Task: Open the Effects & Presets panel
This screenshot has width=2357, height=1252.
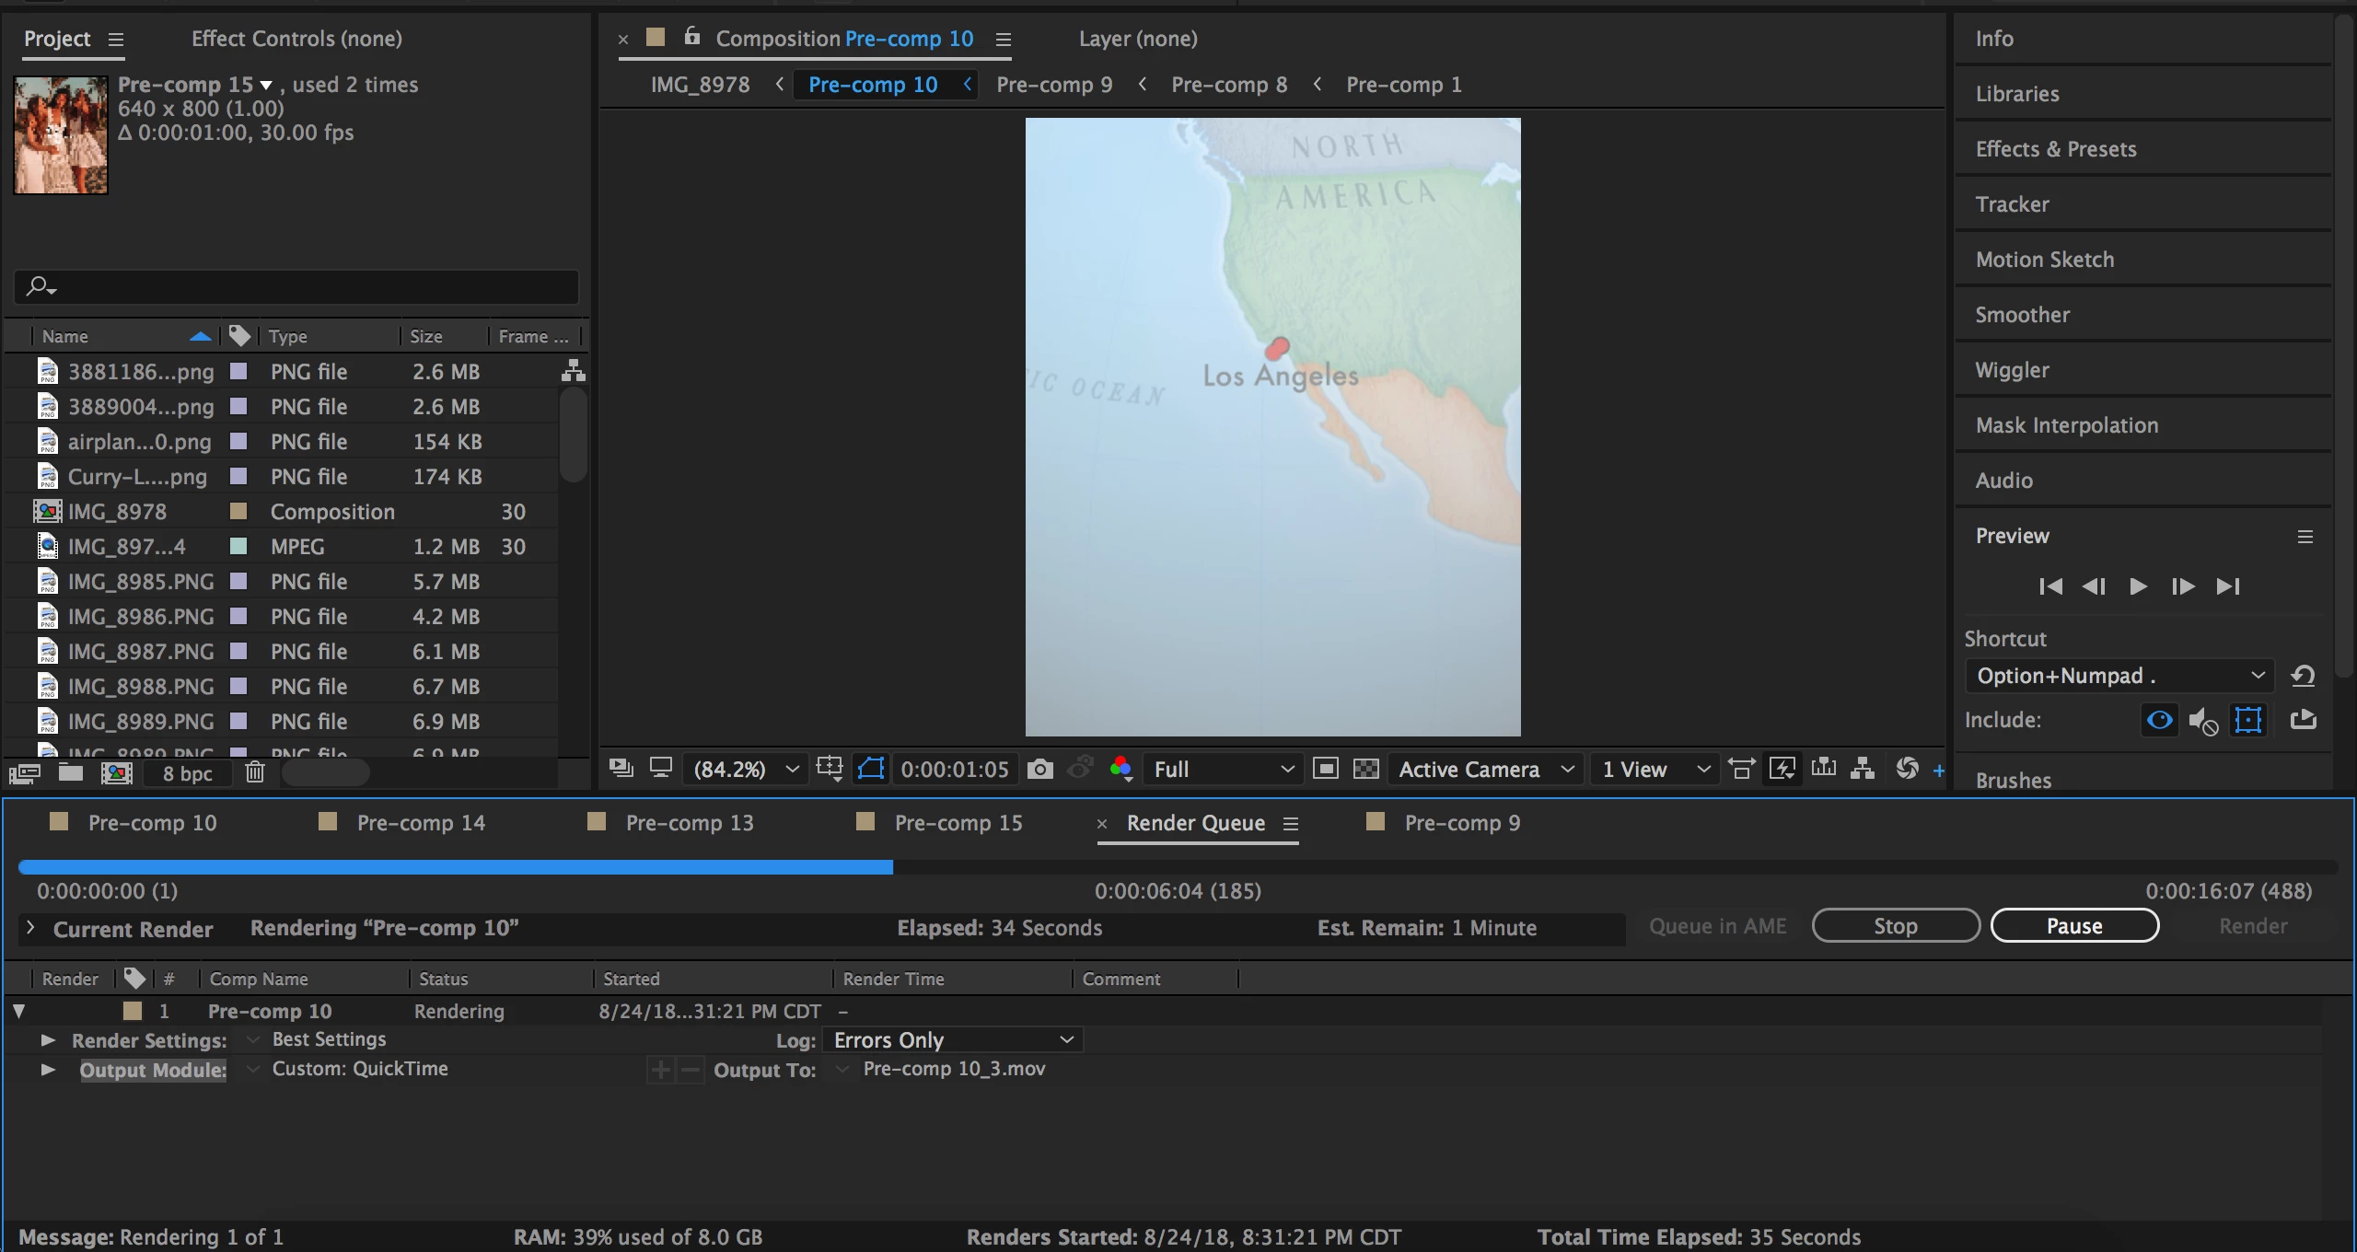Action: pos(2055,149)
